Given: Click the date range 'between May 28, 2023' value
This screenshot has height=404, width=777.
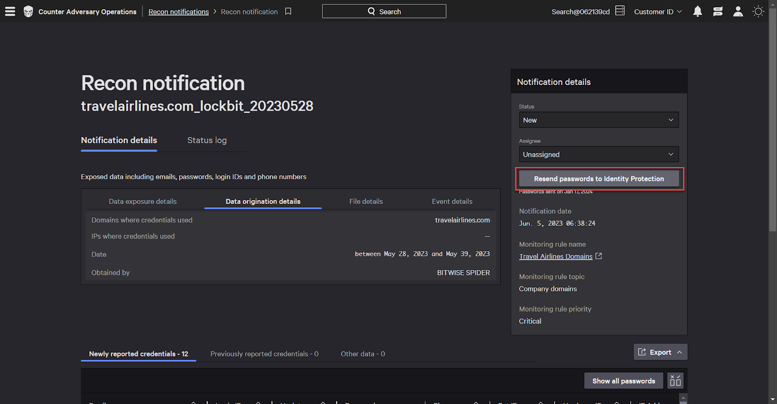Looking at the screenshot, I should click(x=422, y=254).
